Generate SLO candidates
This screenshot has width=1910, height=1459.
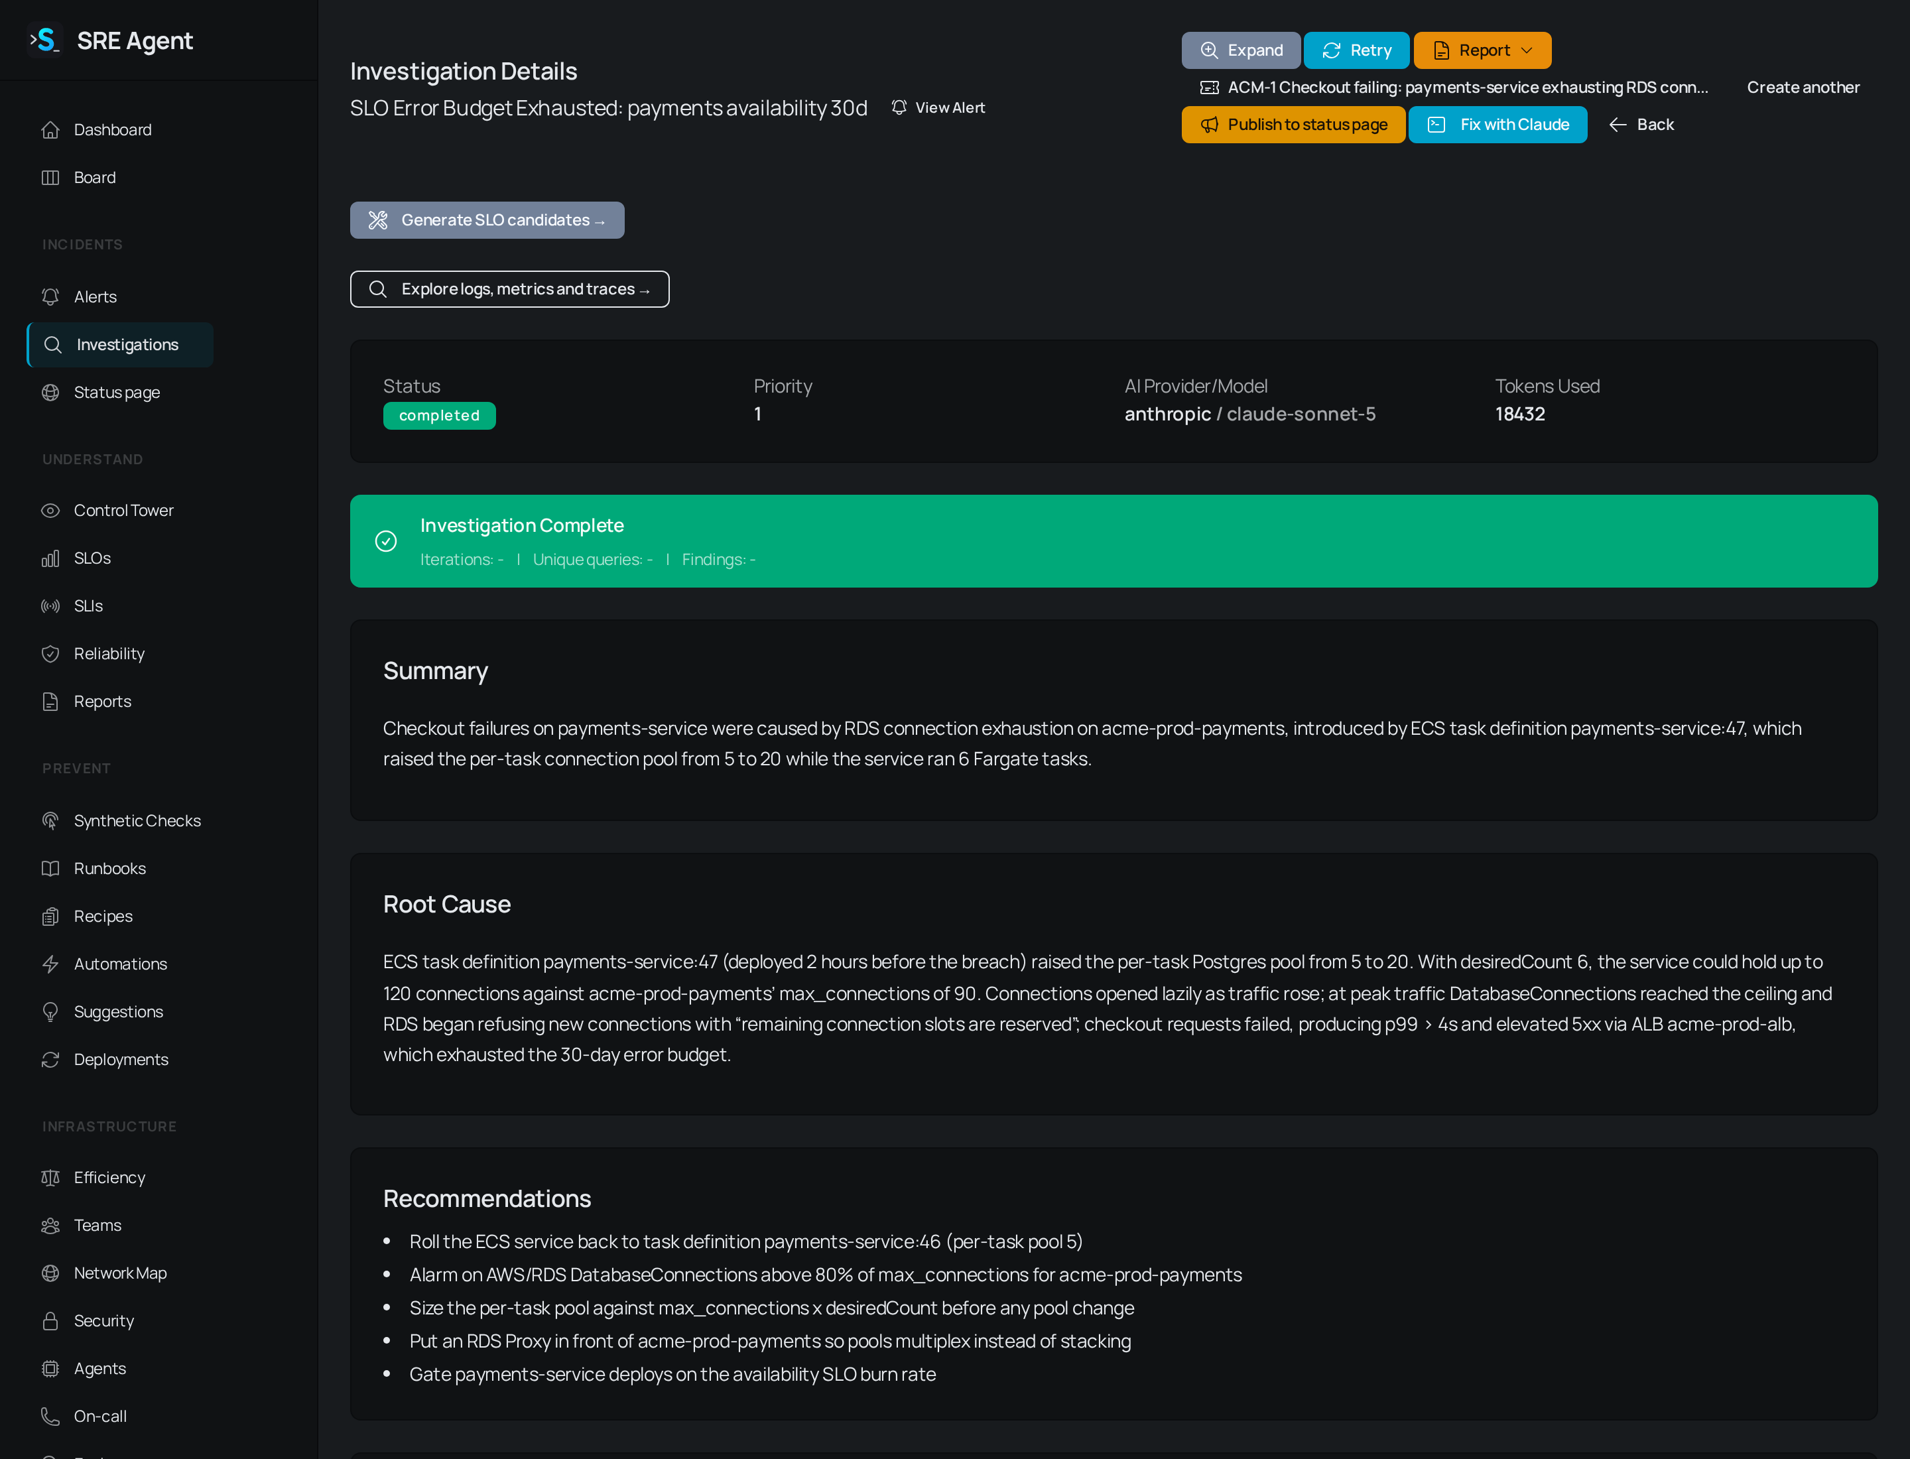click(487, 221)
